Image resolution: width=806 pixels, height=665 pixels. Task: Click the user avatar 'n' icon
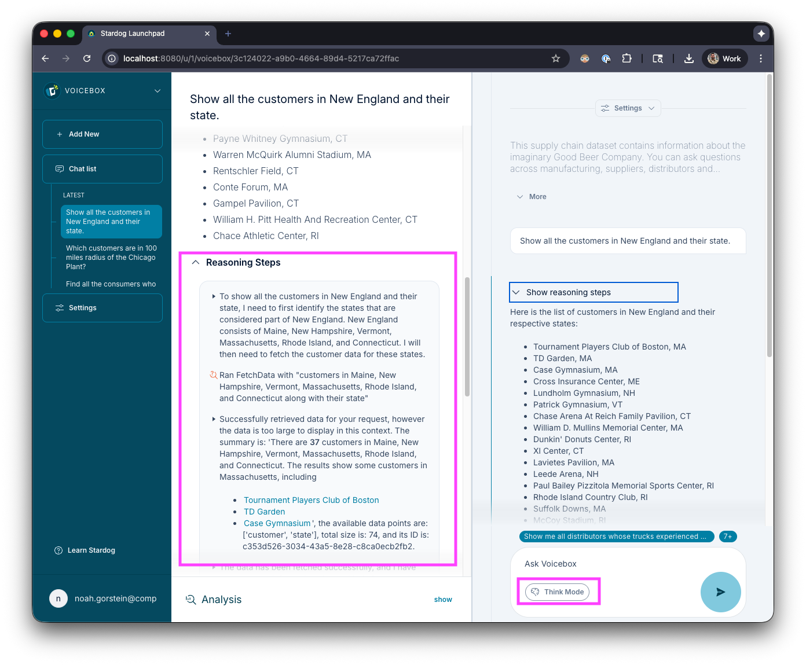point(58,598)
